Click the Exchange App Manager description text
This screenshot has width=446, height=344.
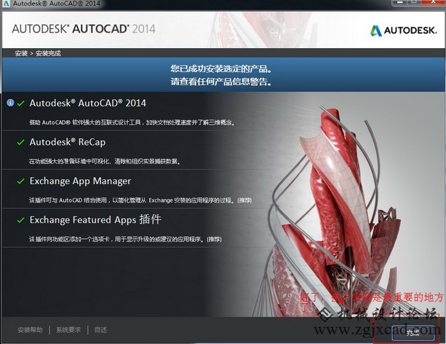pos(140,200)
